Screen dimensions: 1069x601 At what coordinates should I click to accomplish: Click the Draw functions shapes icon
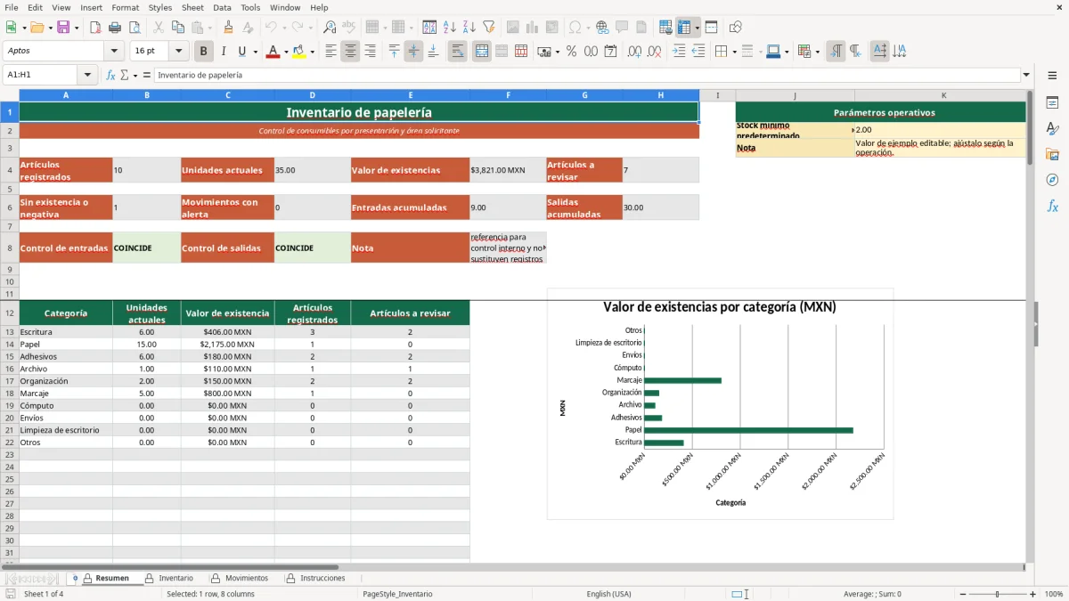(735, 28)
